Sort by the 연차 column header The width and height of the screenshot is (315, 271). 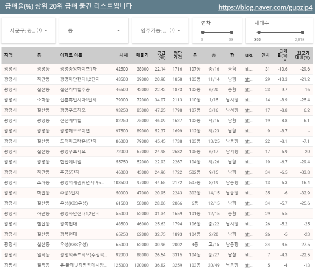265,55
